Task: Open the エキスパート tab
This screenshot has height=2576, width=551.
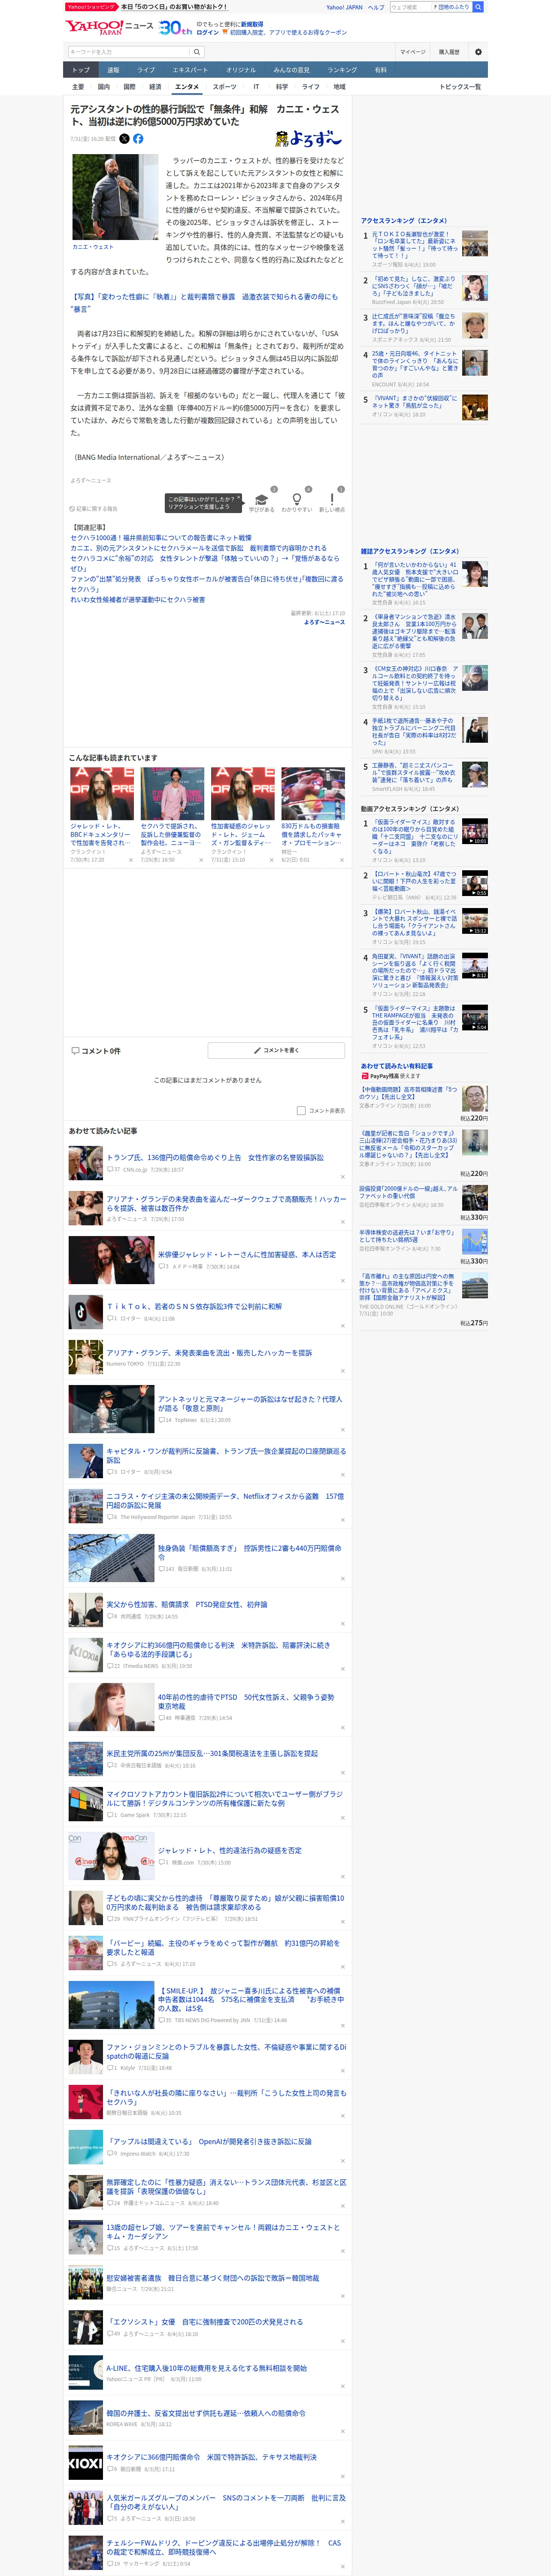Action: (x=190, y=70)
